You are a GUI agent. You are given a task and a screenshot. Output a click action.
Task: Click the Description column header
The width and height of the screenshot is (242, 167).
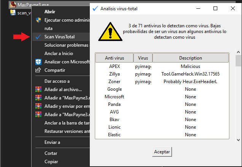tap(191, 58)
